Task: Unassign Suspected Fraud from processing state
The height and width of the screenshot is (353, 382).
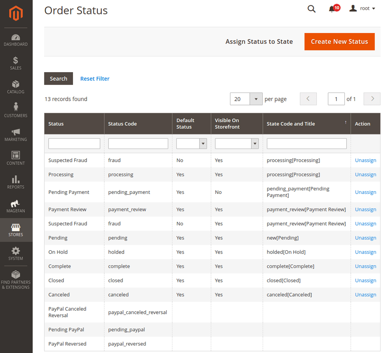Action: [x=365, y=160]
